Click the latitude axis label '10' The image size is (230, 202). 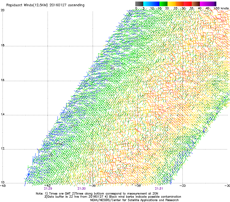[2, 182]
